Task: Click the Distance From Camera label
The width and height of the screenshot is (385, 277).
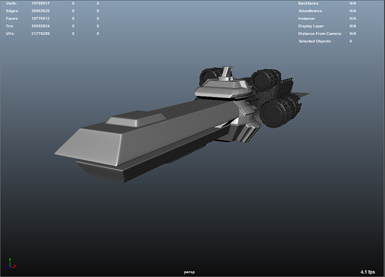Action: pos(320,33)
